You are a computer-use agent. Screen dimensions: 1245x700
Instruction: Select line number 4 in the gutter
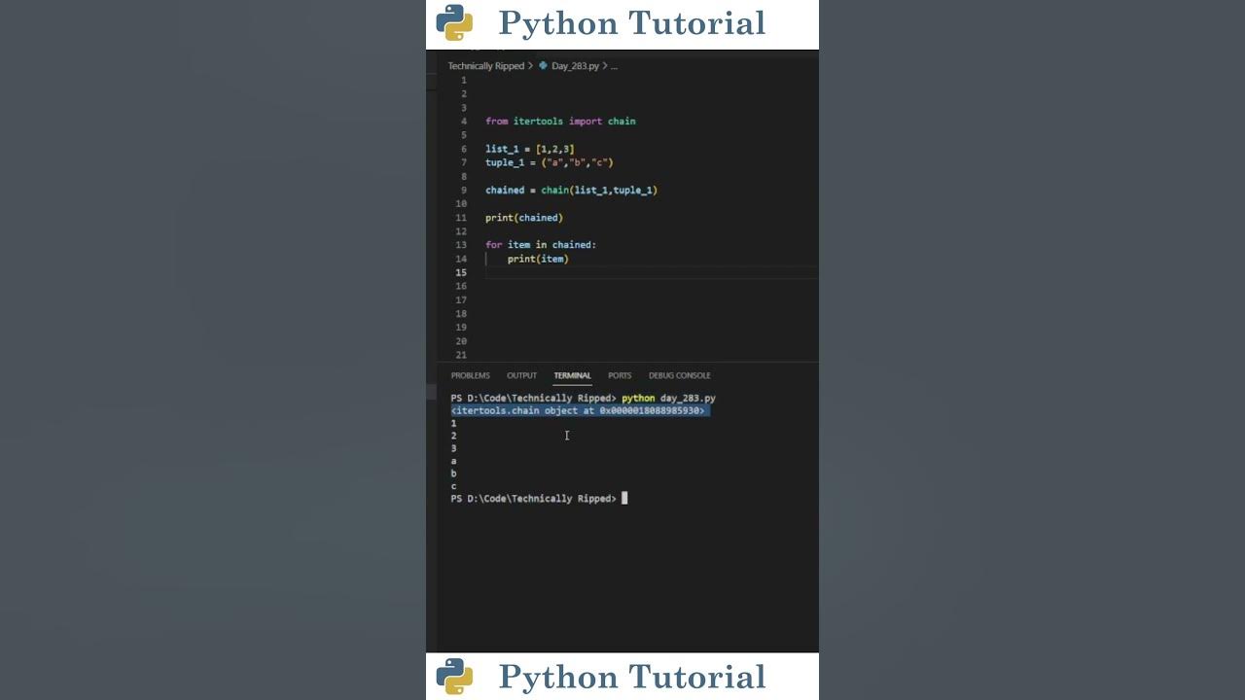click(x=463, y=122)
